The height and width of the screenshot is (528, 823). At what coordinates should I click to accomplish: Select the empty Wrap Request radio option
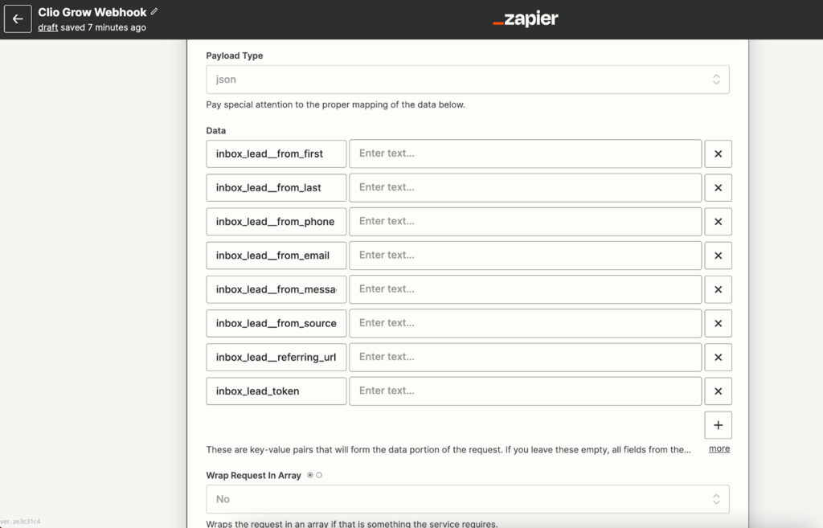(319, 476)
